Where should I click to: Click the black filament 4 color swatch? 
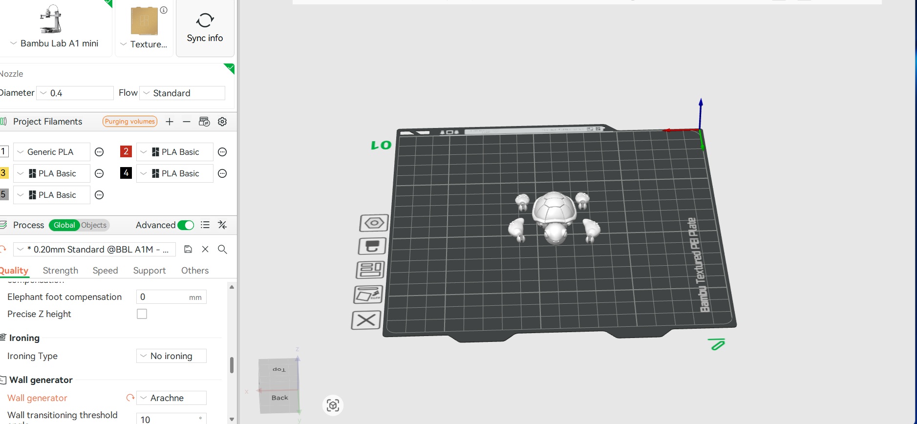click(x=126, y=173)
